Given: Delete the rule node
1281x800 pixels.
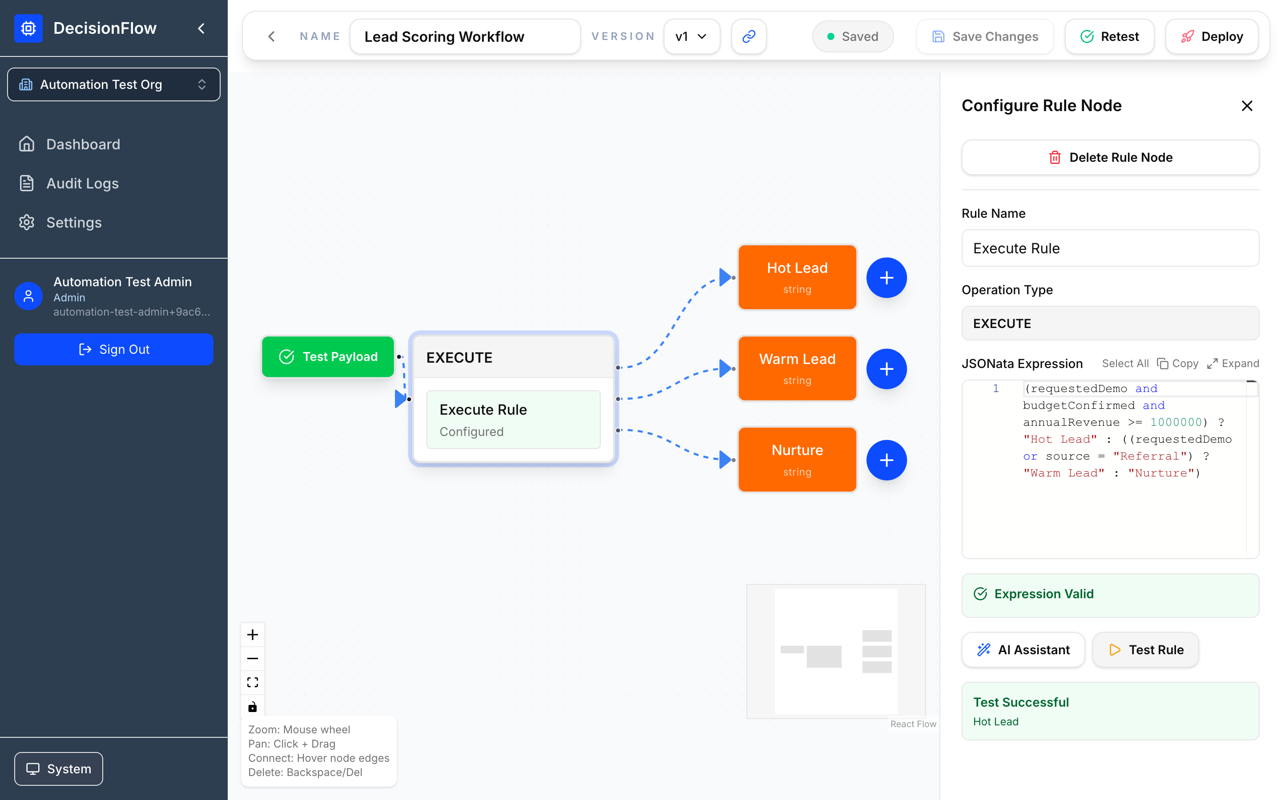Looking at the screenshot, I should (1110, 157).
